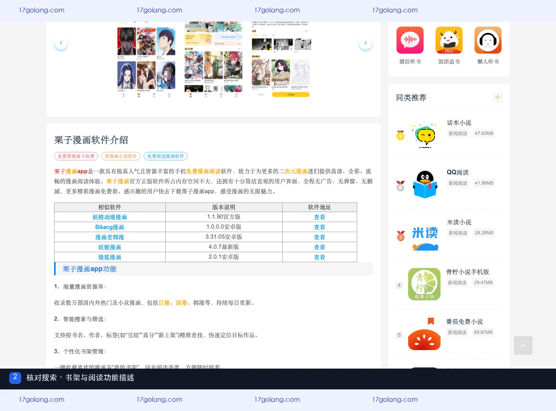Click the back-to-top arrow button
The height and width of the screenshot is (411, 556).
pyautogui.click(x=523, y=345)
